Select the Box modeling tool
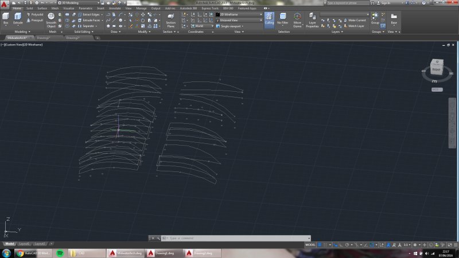The width and height of the screenshot is (459, 258). click(x=5, y=19)
